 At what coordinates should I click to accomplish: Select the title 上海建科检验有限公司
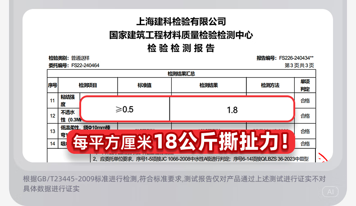tap(181, 22)
